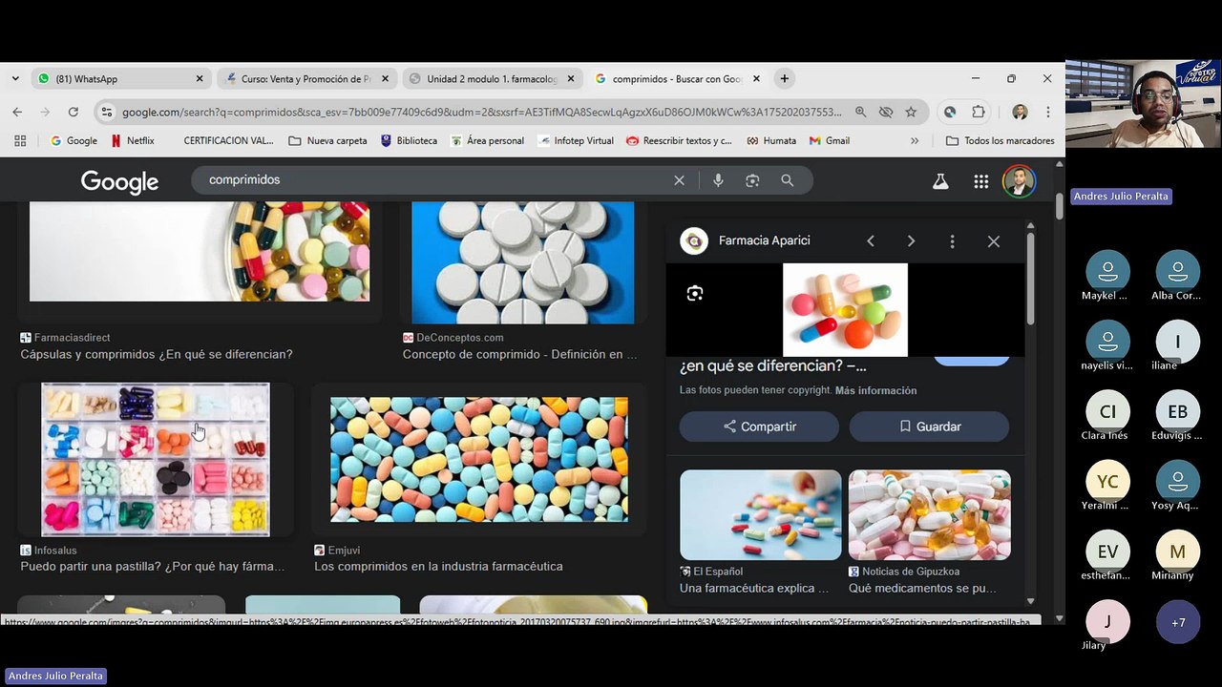Open Infosalus pill organizer image
The width and height of the screenshot is (1222, 687).
[156, 460]
